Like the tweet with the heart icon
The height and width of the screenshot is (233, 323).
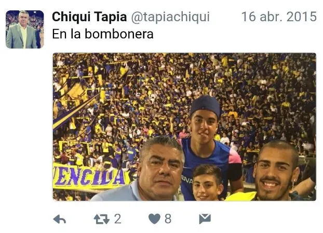click(154, 219)
